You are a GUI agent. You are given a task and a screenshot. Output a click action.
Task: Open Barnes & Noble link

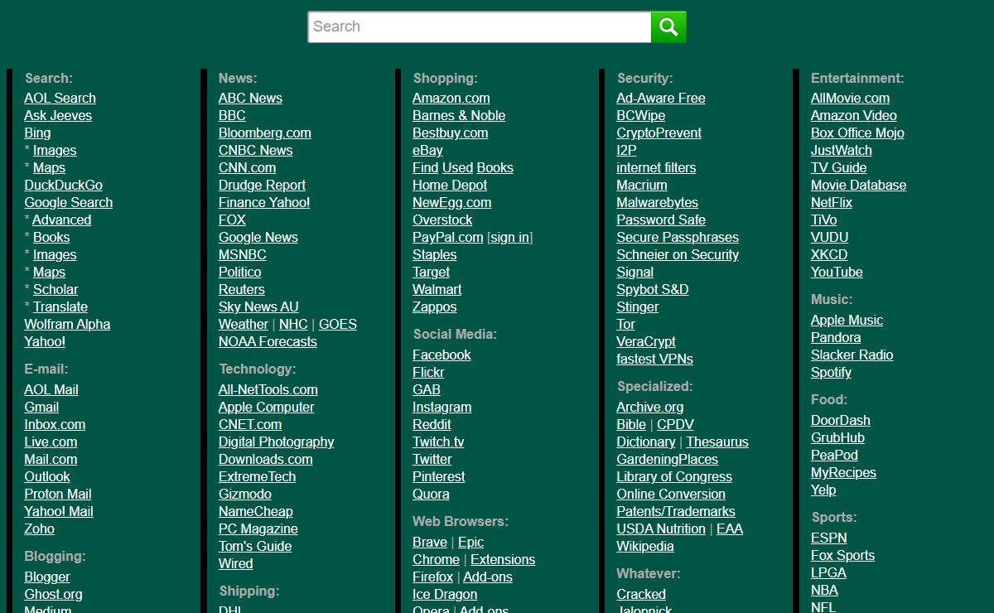tap(459, 115)
